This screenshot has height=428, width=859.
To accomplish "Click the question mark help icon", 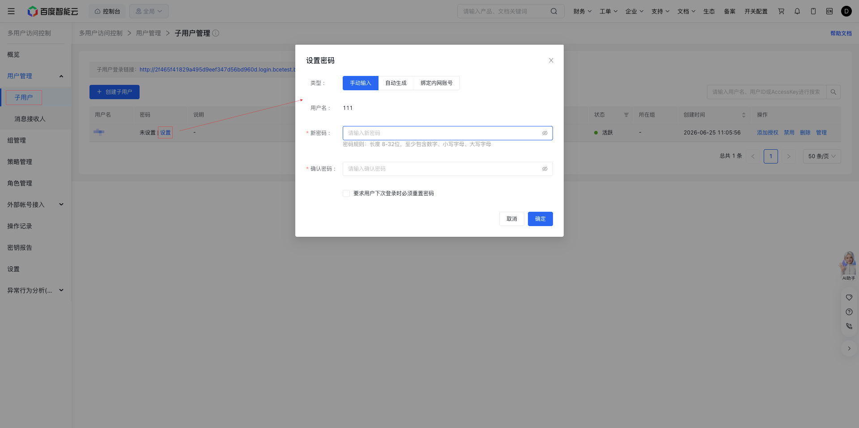I will coord(849,312).
